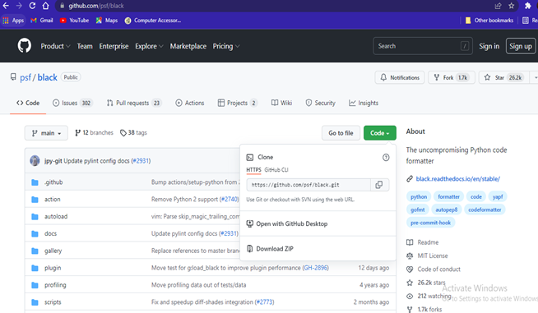The height and width of the screenshot is (313, 538).
Task: Click the python topic tag
Action: [x=419, y=197]
